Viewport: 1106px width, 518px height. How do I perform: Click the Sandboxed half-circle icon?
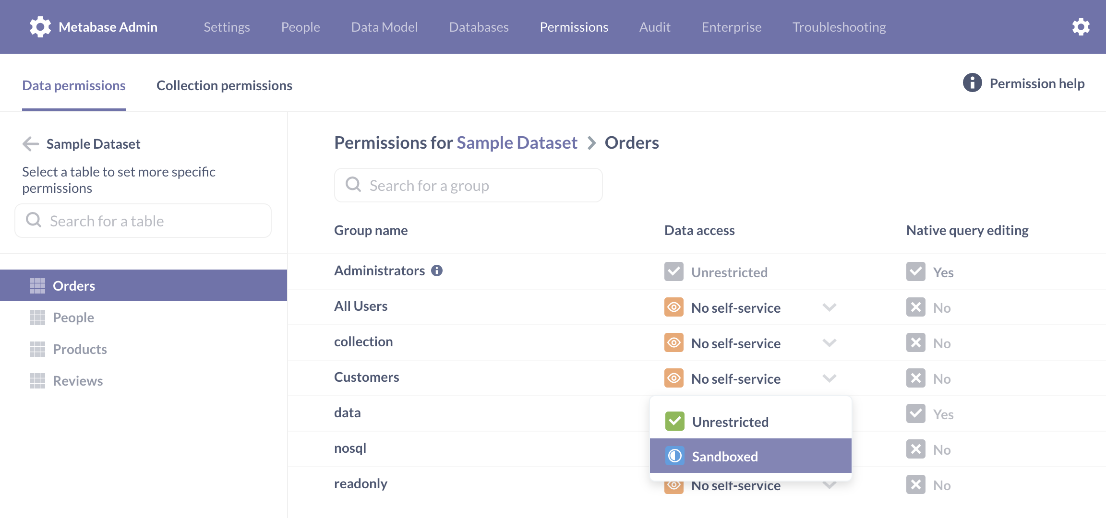[x=675, y=456]
